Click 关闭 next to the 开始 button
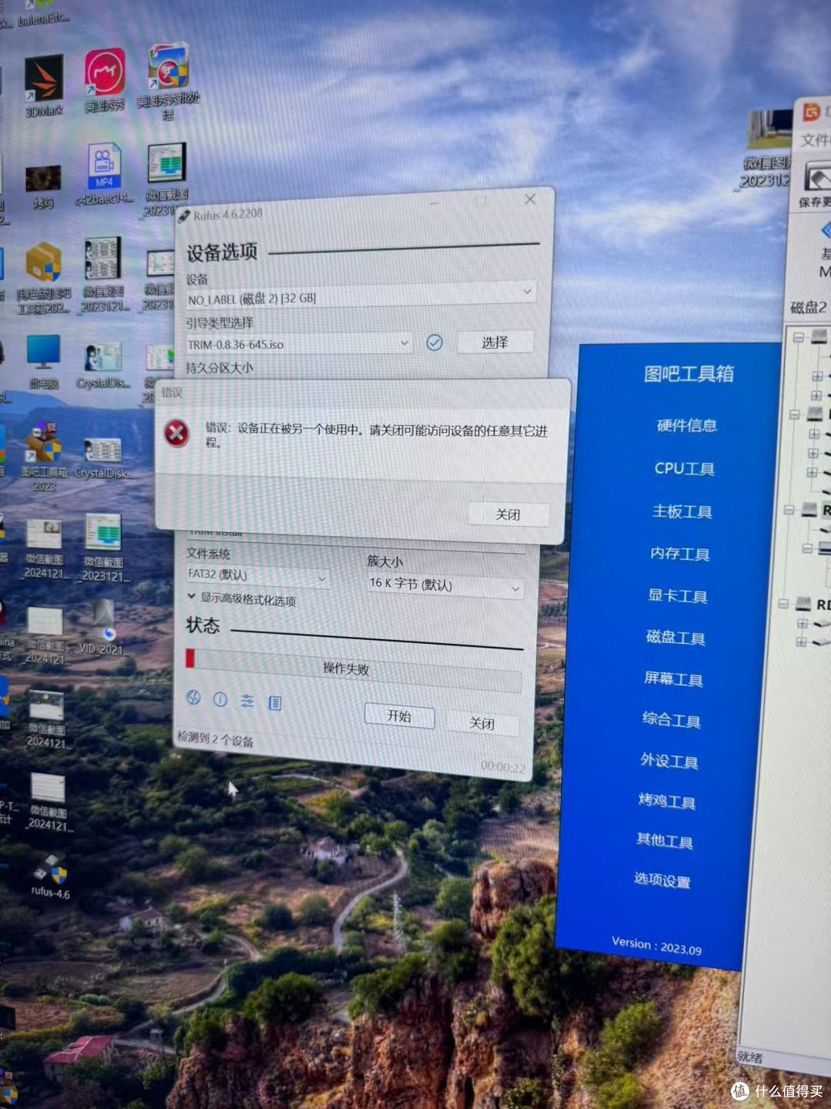Viewport: 831px width, 1109px height. coord(482,723)
